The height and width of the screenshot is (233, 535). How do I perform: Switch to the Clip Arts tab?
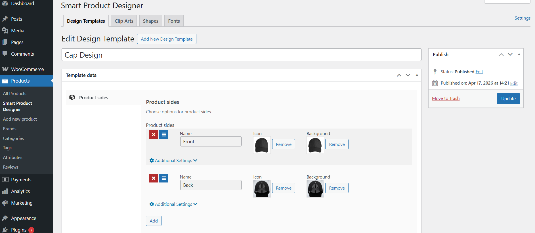coord(124,21)
